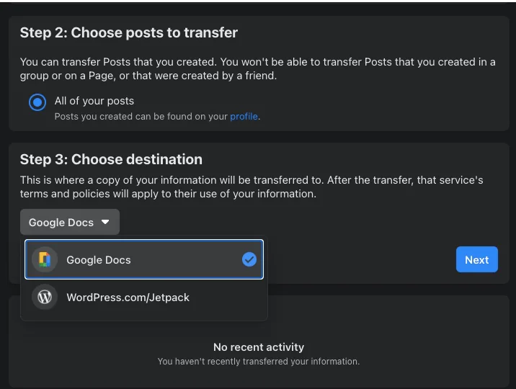The height and width of the screenshot is (389, 516).
Task: Click the 'WordPress.com/Jetpack' option label text
Action: [128, 297]
